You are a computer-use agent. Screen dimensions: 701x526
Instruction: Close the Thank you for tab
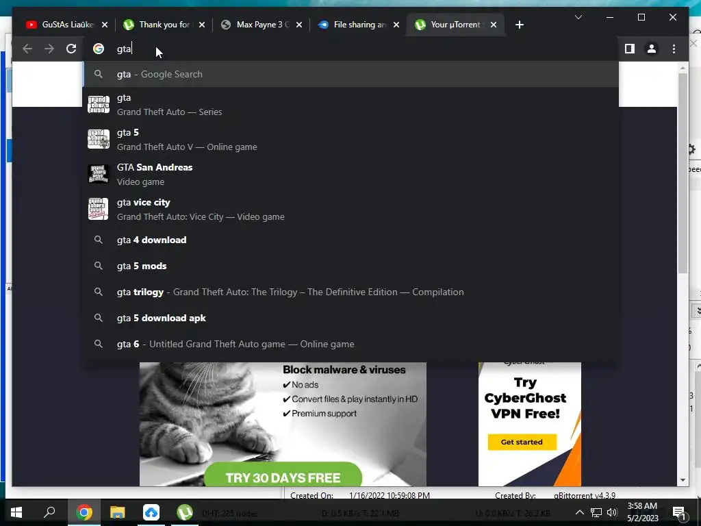(202, 25)
